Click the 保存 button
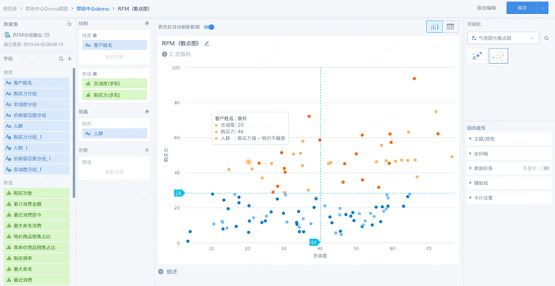Screen dimensions: 555x286 coord(522,8)
